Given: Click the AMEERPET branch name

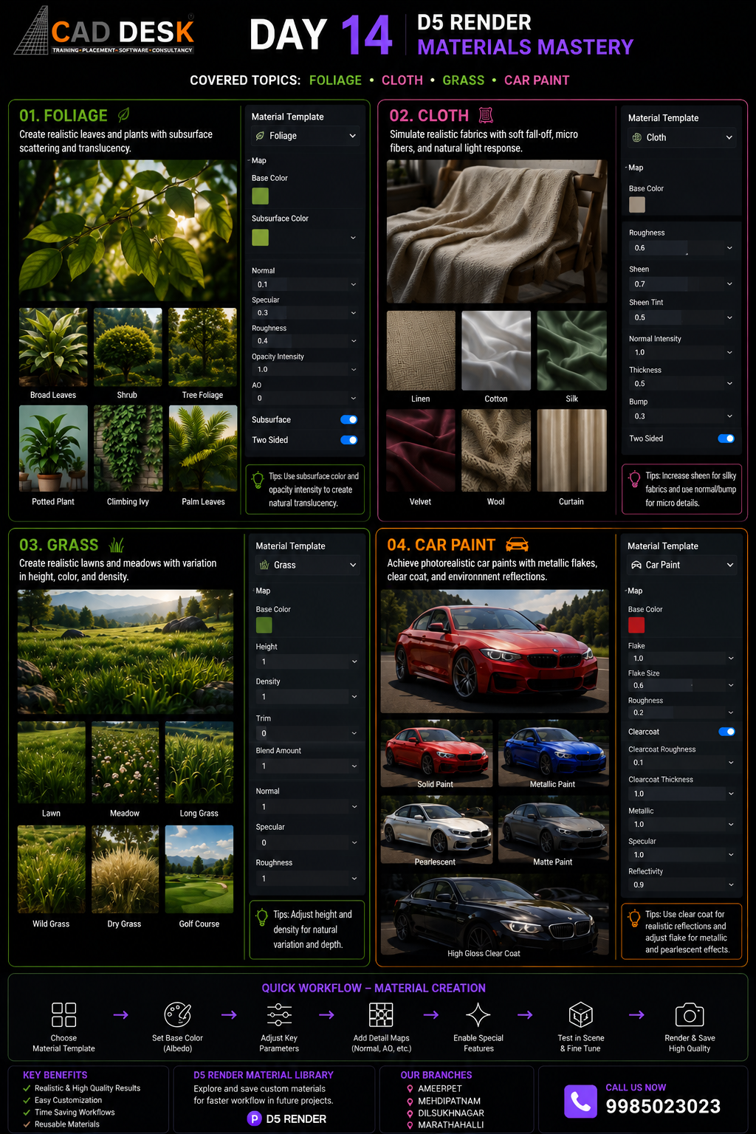Looking at the screenshot, I should (440, 1088).
